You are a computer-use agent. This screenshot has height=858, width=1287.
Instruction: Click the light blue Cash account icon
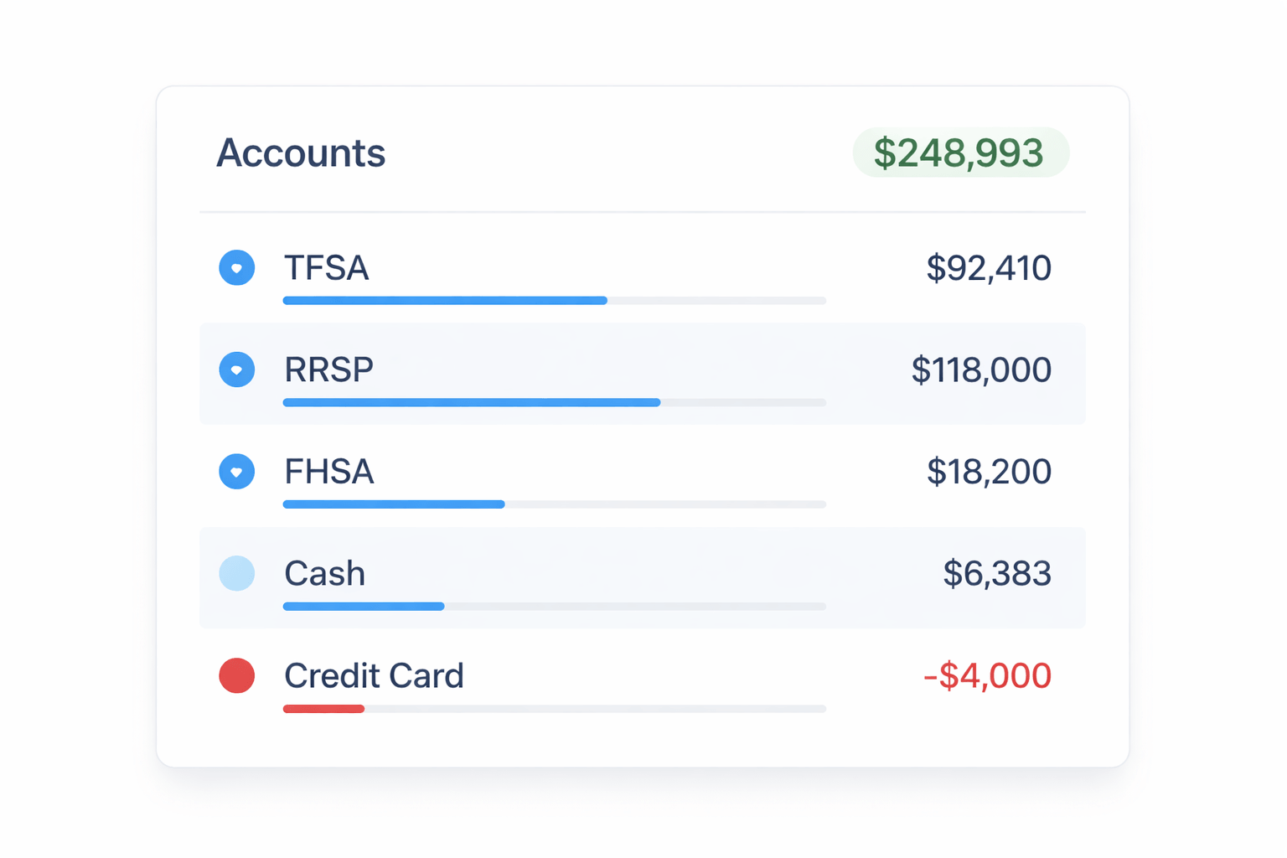237,573
